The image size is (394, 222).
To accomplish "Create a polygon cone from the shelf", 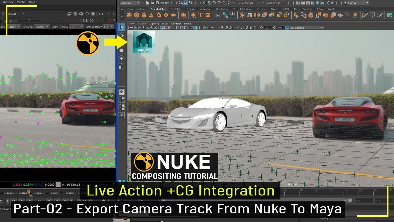I will point(151,15).
